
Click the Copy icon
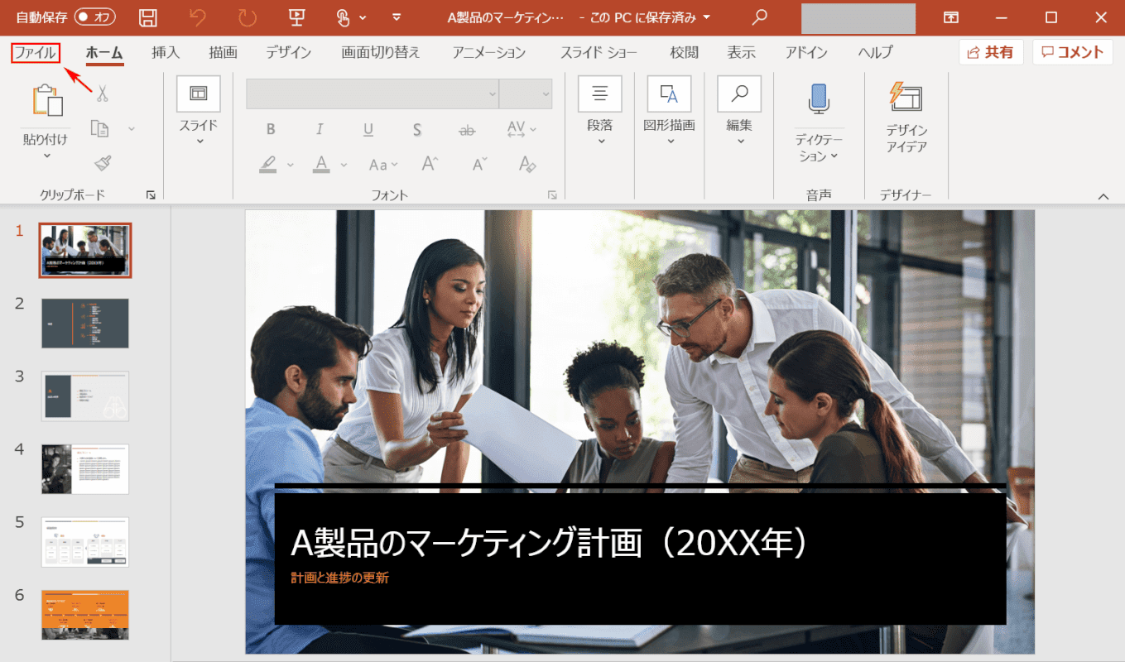pyautogui.click(x=100, y=128)
